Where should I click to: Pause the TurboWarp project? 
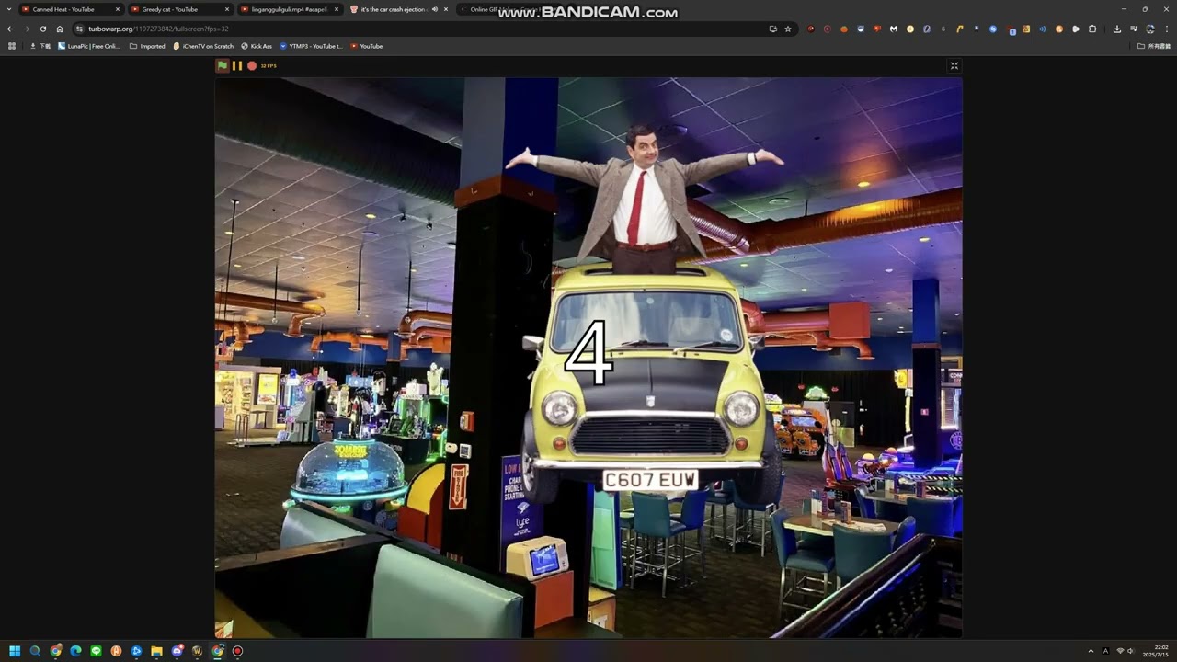(237, 65)
